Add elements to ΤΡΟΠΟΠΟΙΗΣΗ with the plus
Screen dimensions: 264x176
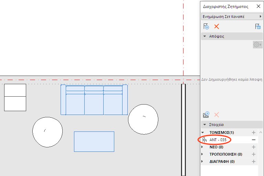coord(254,154)
